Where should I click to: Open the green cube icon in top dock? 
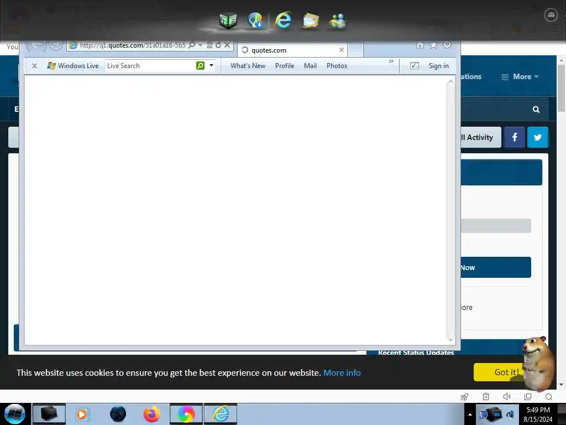point(228,20)
